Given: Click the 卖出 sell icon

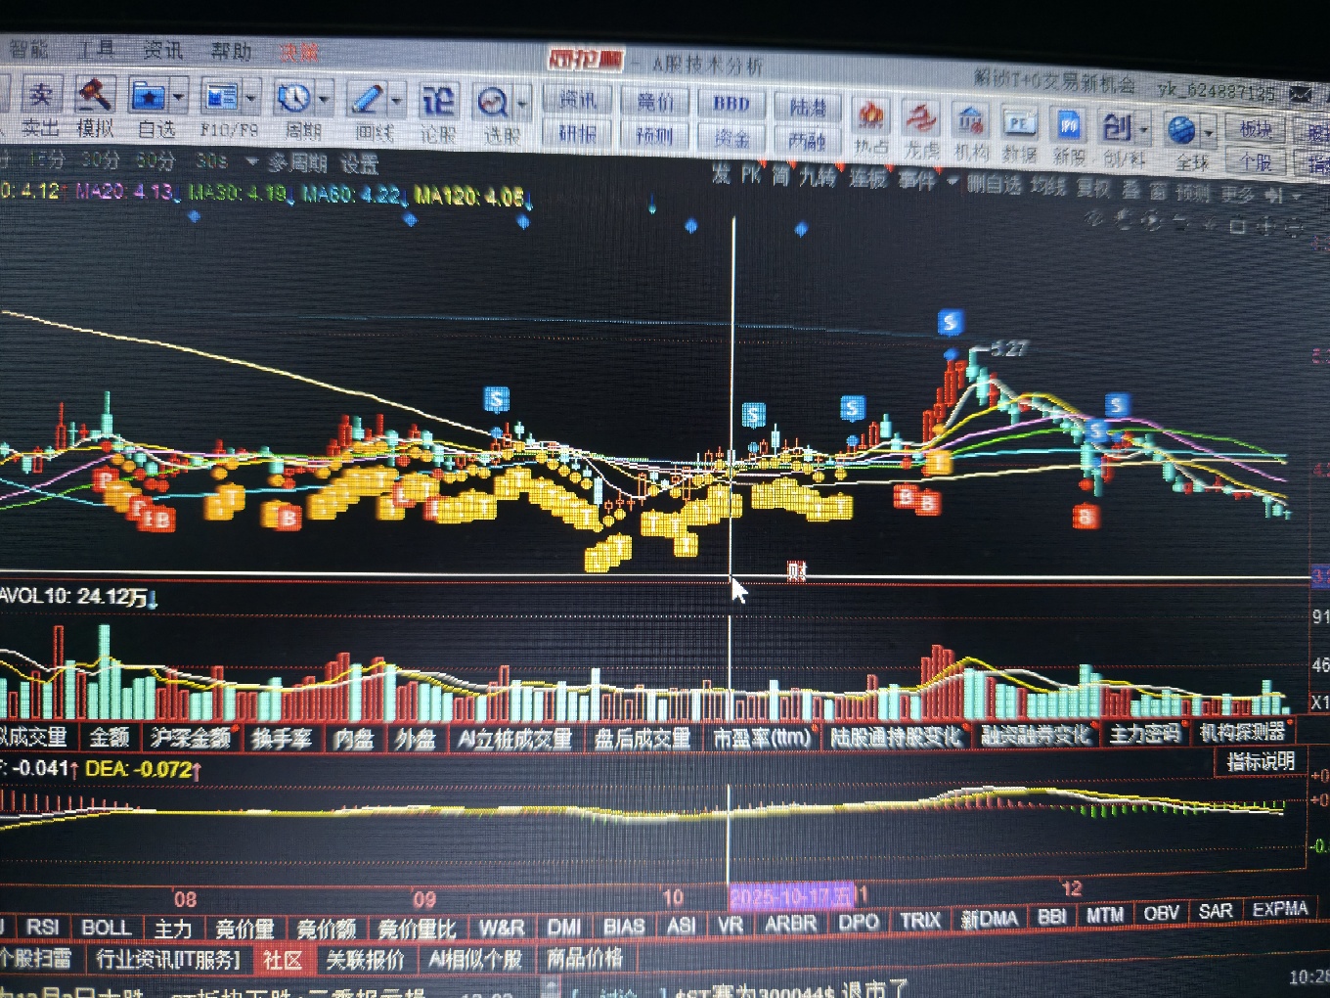Looking at the screenshot, I should tap(40, 95).
